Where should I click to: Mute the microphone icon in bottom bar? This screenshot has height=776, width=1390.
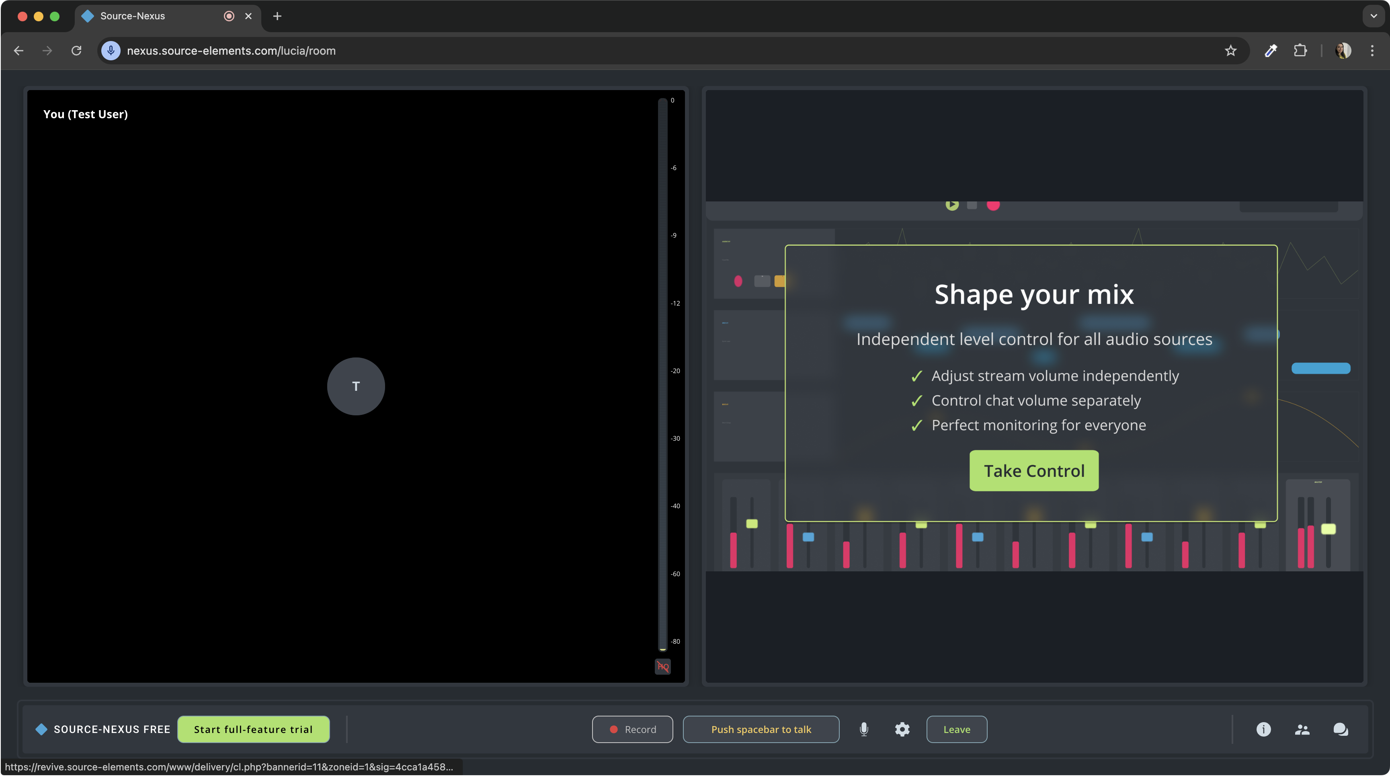click(x=864, y=729)
